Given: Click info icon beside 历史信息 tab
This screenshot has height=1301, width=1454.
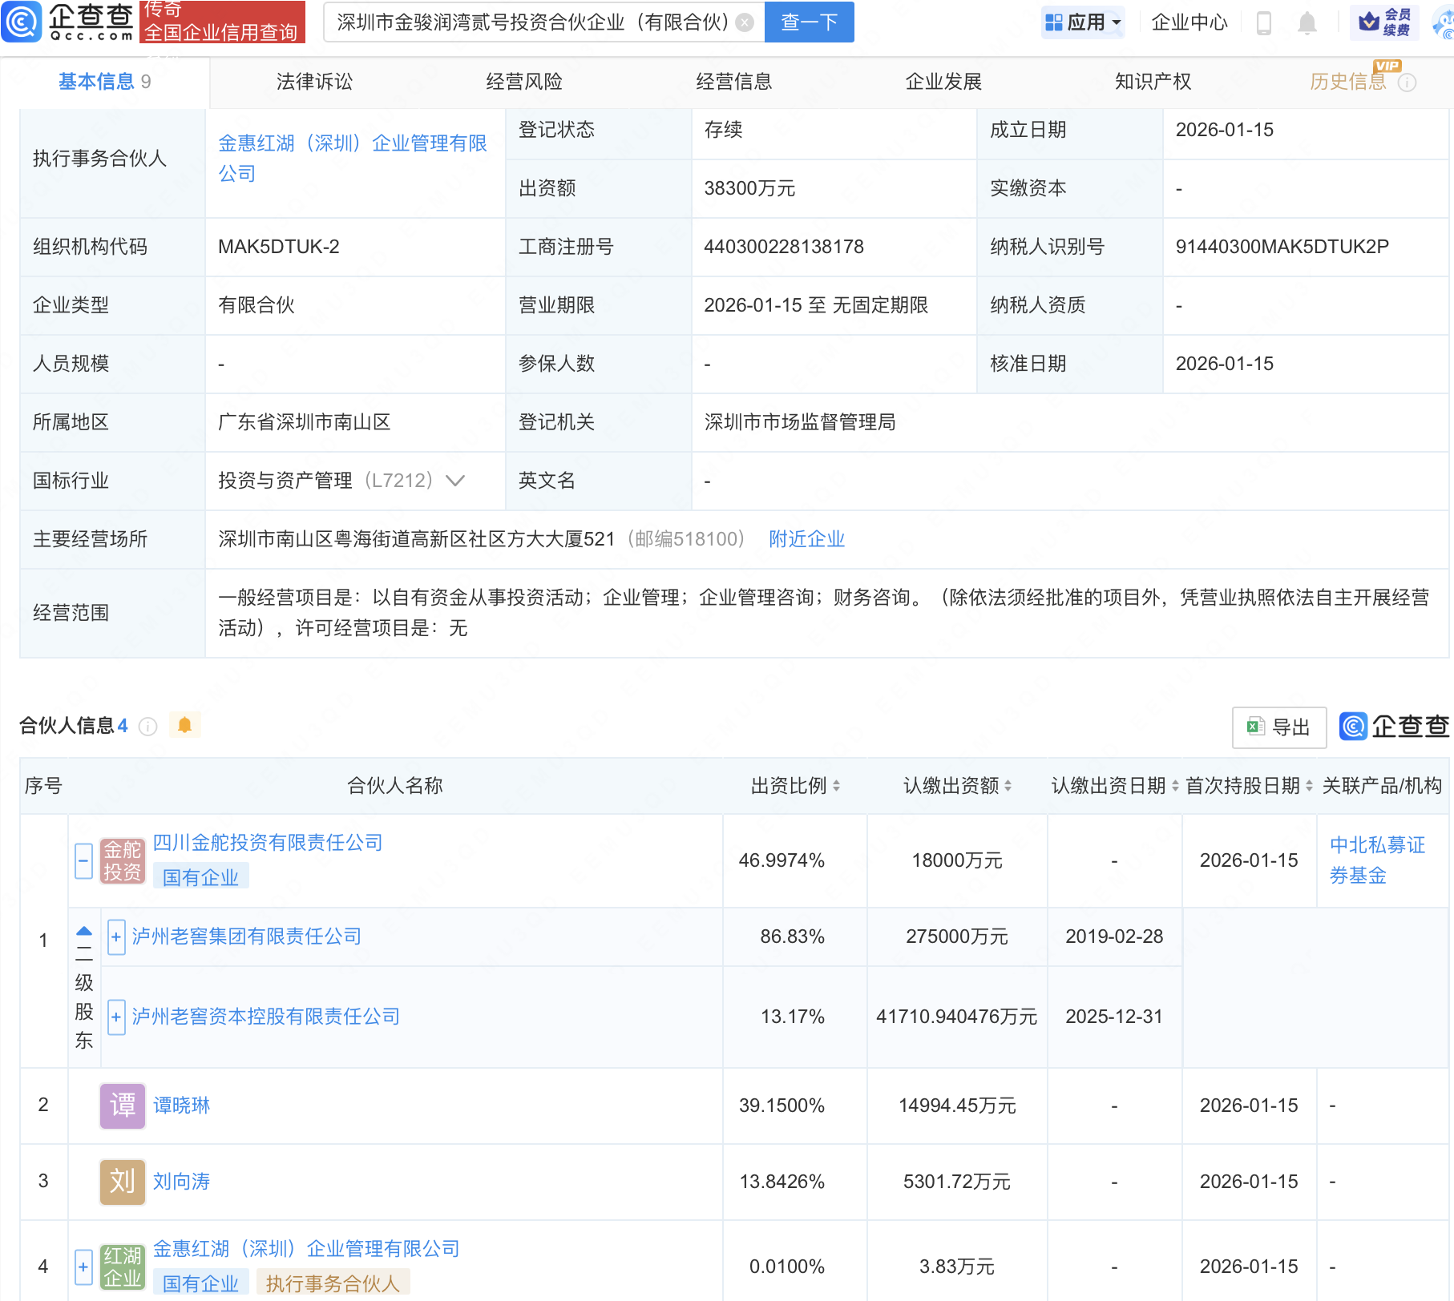Looking at the screenshot, I should click(1407, 83).
